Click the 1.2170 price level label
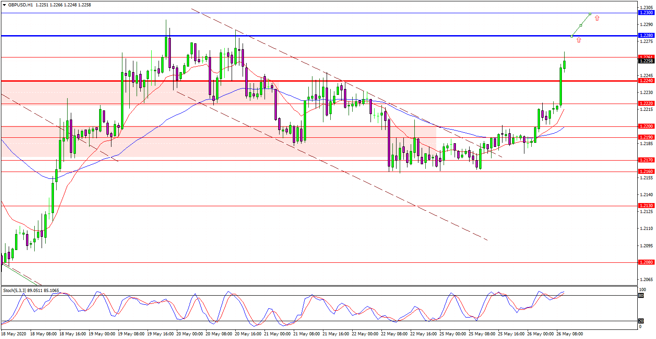The height and width of the screenshot is (339, 656). [x=646, y=160]
